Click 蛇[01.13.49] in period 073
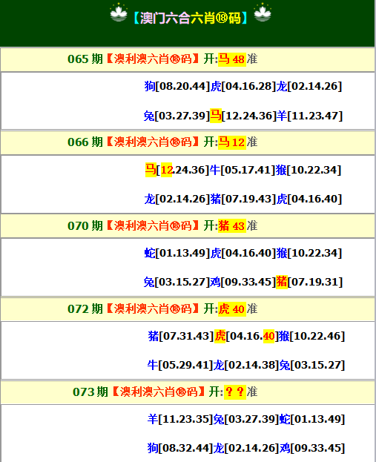Screen dimensions: 376x462 tap(312, 419)
